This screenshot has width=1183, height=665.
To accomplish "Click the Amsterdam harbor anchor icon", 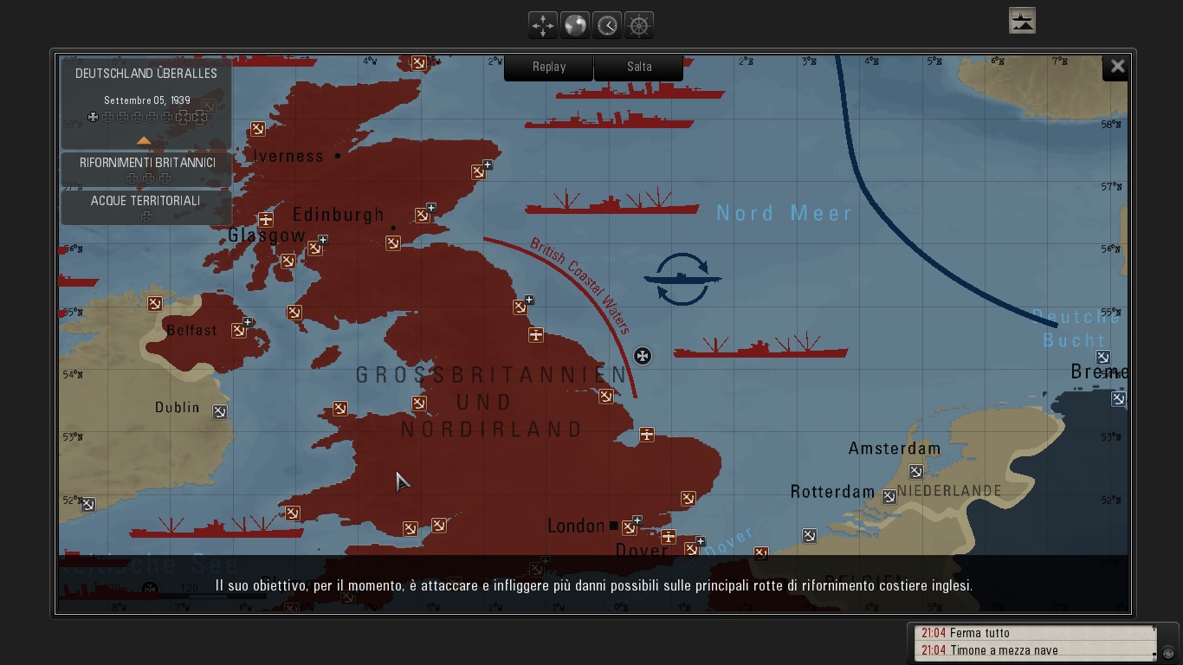I will tap(915, 472).
